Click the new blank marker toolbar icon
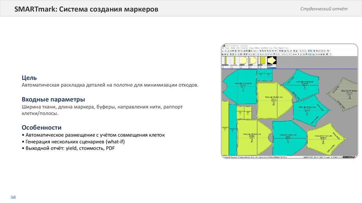362x203 pixels. pos(226,51)
